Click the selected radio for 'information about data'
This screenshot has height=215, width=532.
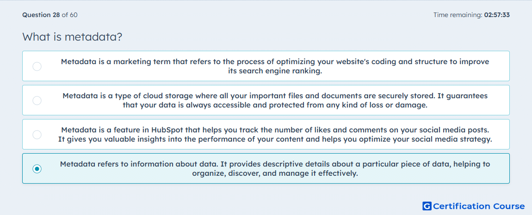tap(37, 169)
